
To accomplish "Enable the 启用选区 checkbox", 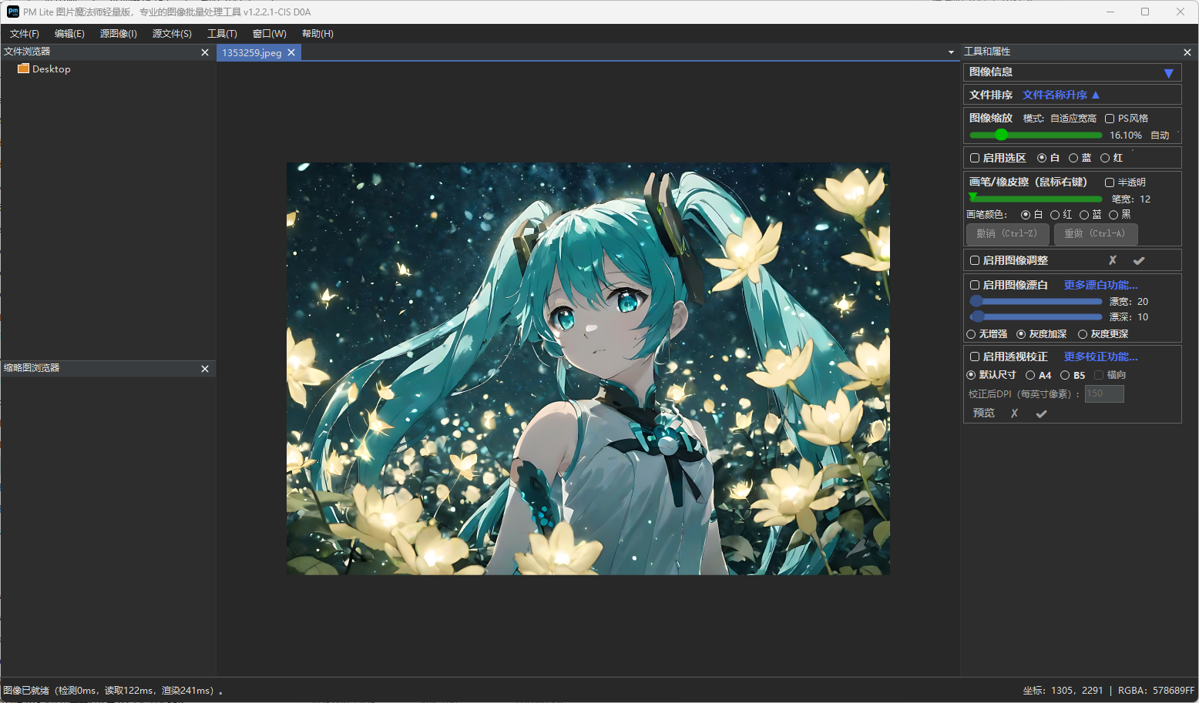I will [975, 158].
